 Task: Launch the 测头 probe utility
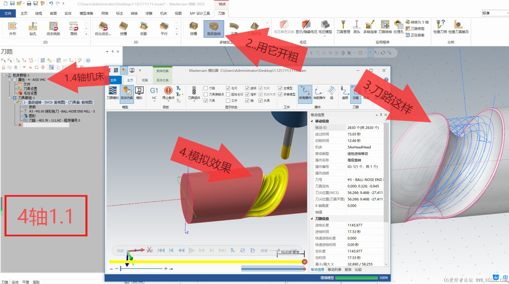tap(356, 27)
